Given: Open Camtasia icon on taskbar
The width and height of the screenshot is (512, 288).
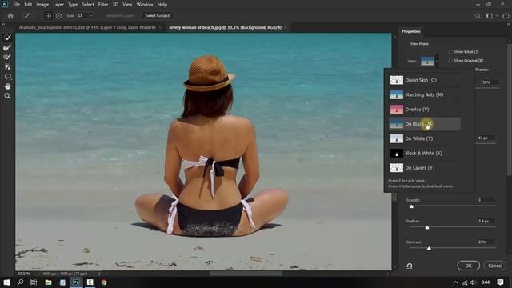Looking at the screenshot, I should point(90,282).
